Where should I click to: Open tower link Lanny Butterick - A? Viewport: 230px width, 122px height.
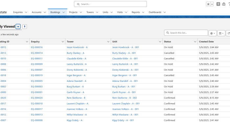tap(77, 64)
